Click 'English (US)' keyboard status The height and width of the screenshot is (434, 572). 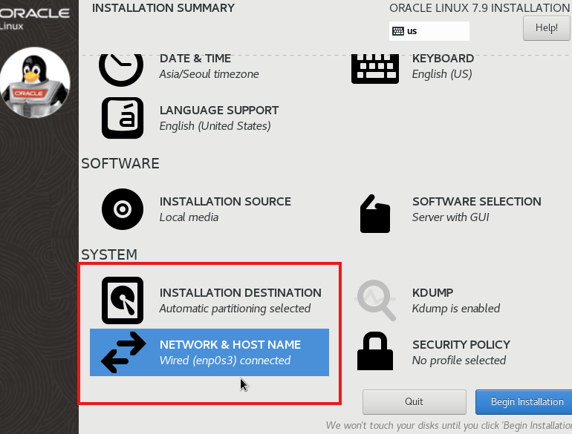click(442, 74)
